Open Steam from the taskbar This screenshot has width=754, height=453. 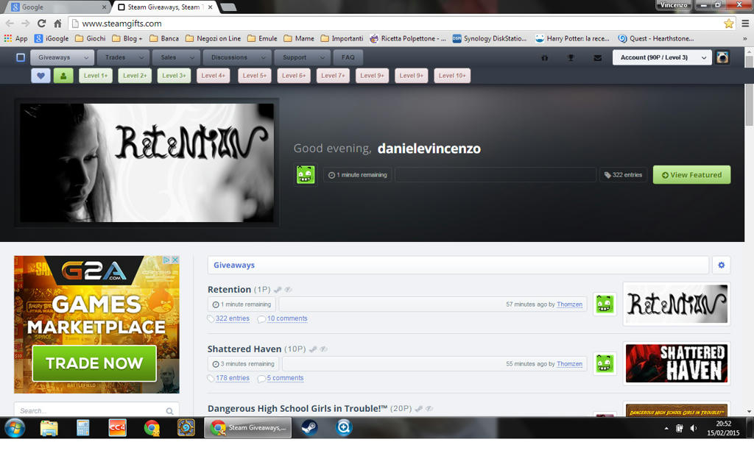coord(309,427)
